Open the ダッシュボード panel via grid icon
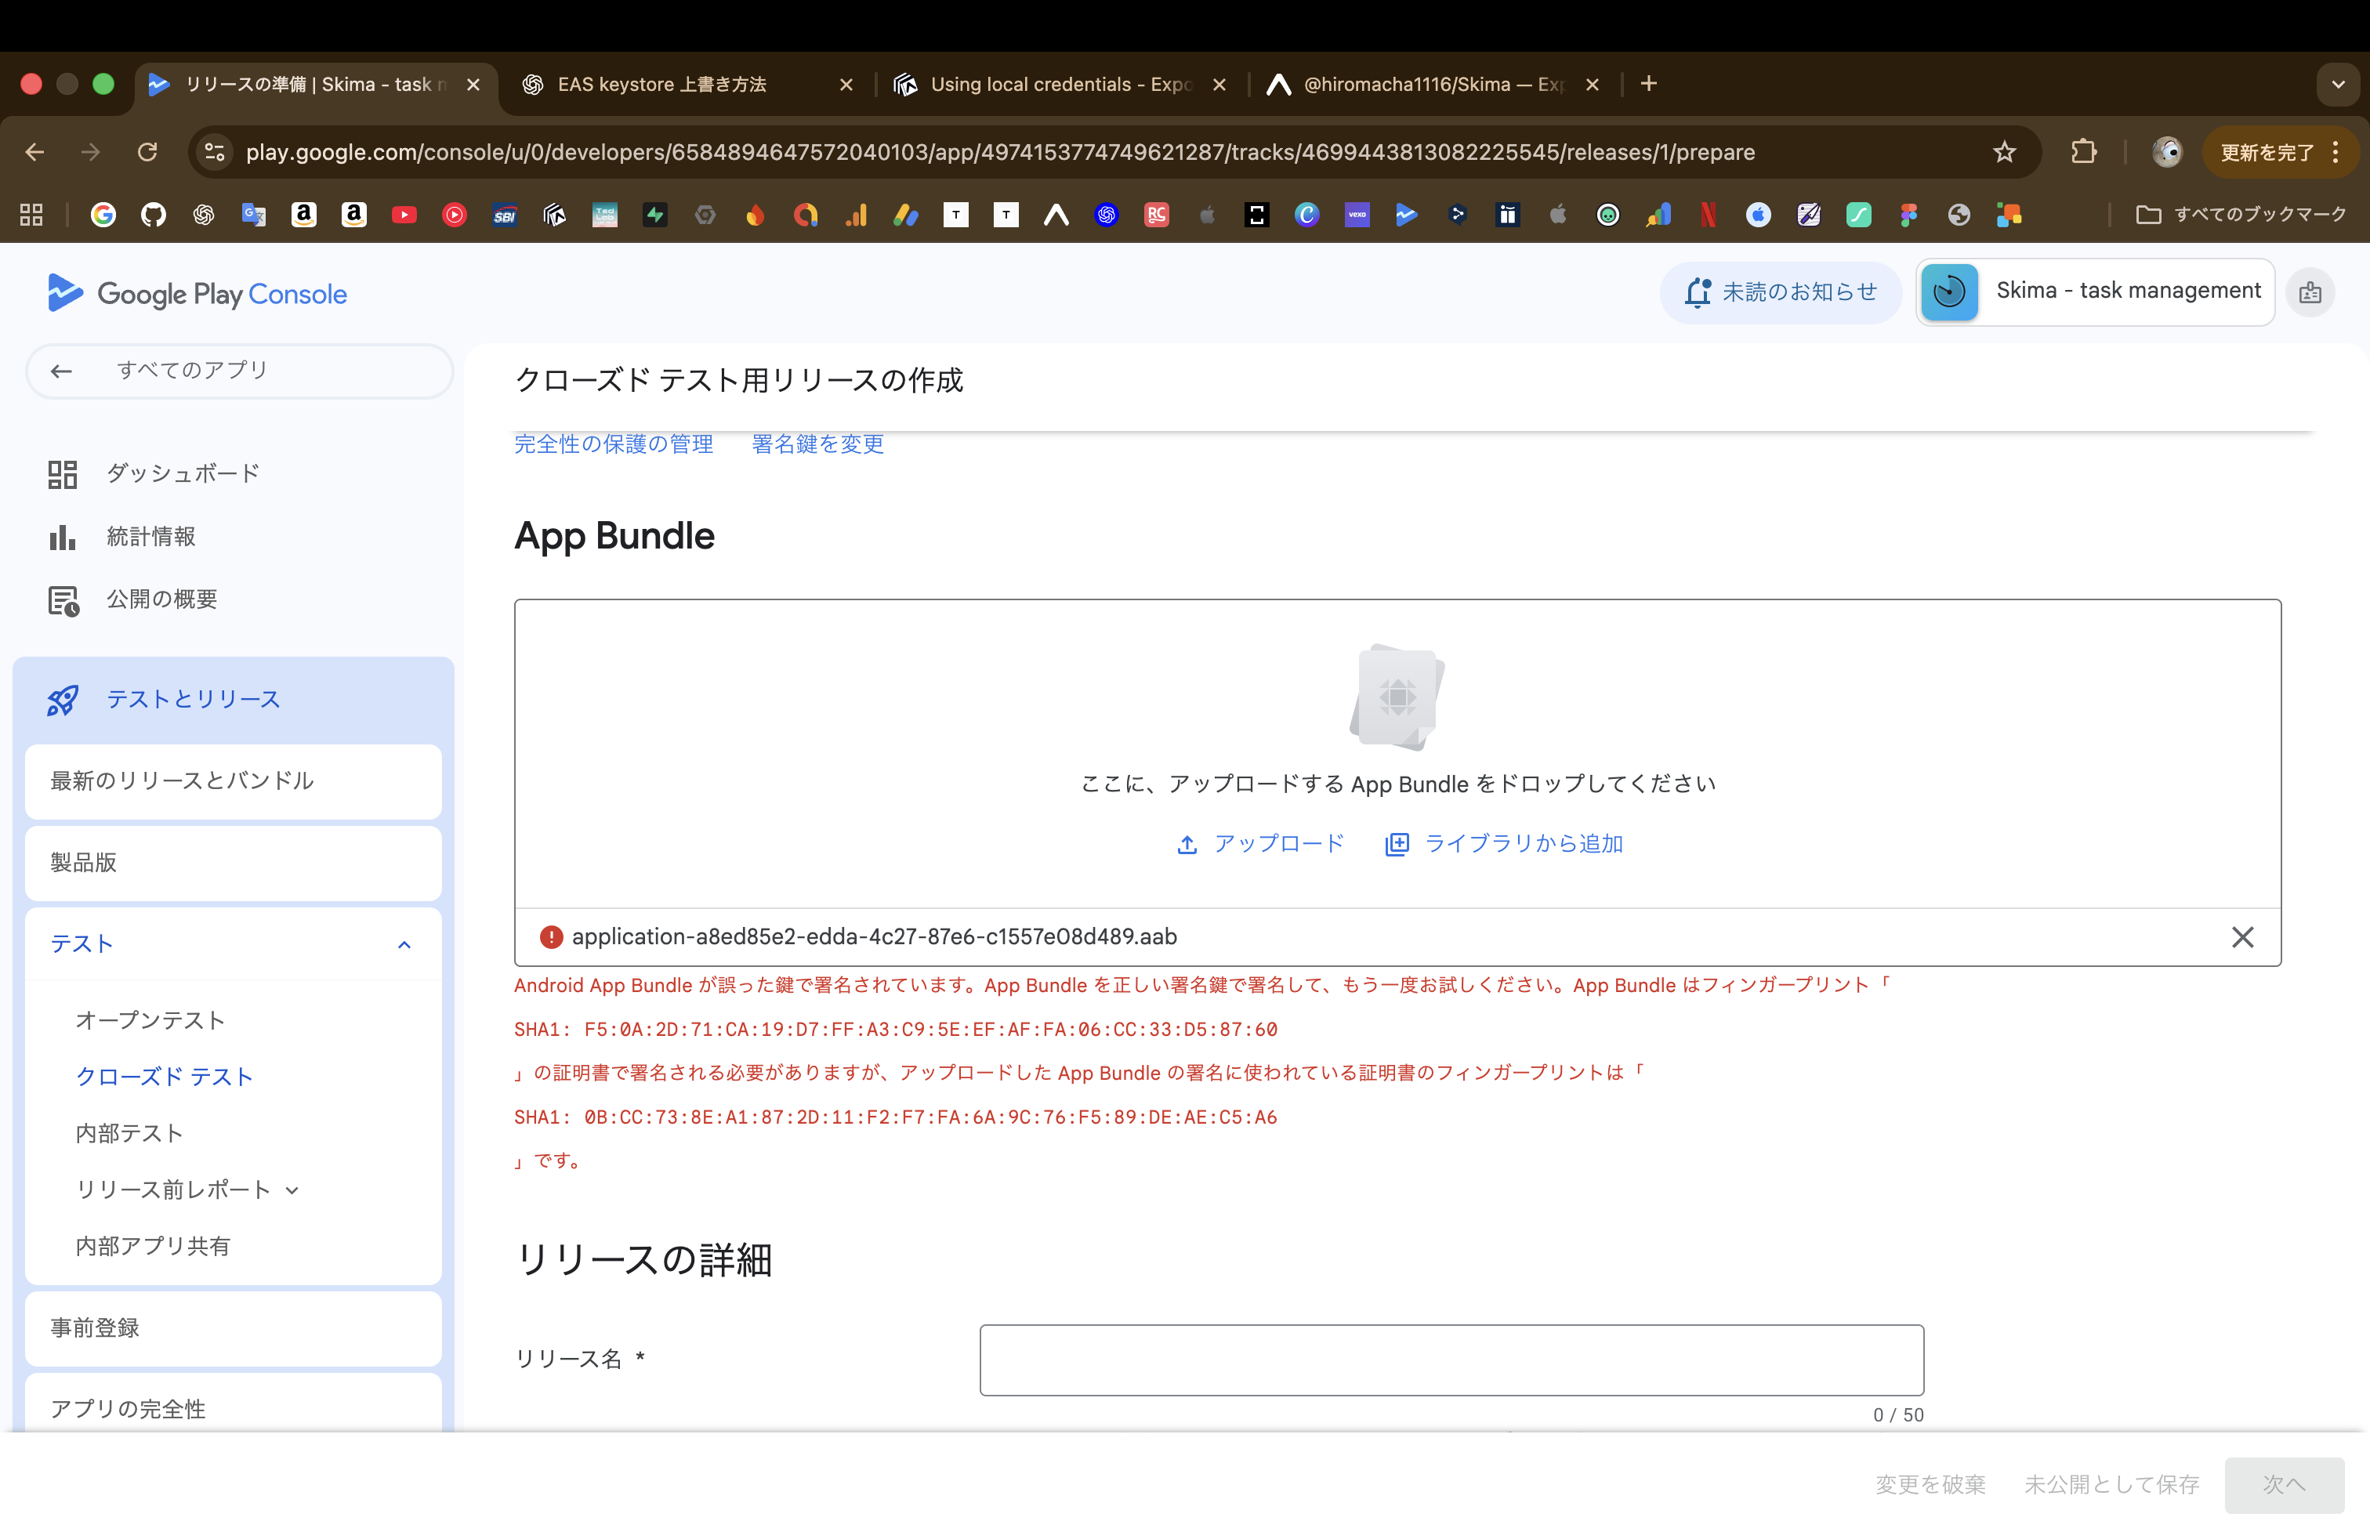The image size is (2370, 1539). 62,474
